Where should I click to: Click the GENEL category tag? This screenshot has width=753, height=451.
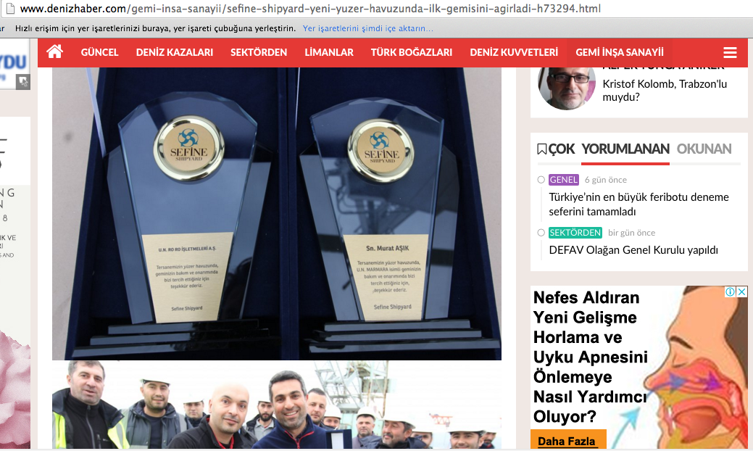pyautogui.click(x=563, y=180)
